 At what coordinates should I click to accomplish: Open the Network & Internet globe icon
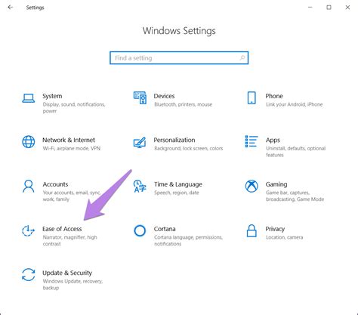pyautogui.click(x=29, y=142)
